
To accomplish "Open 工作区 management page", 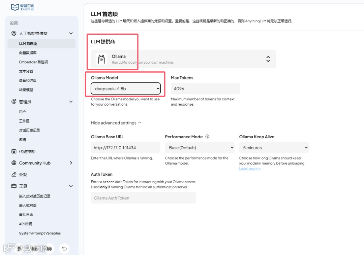I will pyautogui.click(x=24, y=121).
